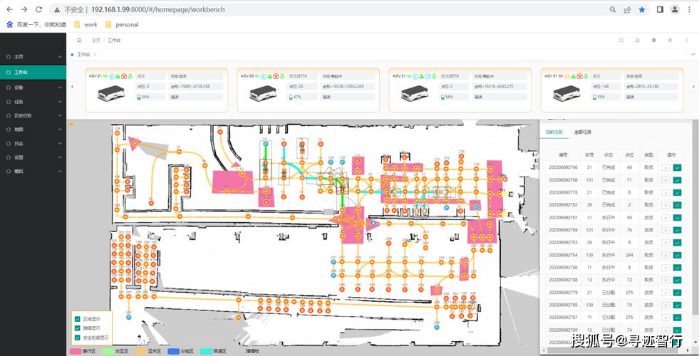699x356 pixels.
Task: Show next AGV cards with right arrow
Action: click(693, 86)
